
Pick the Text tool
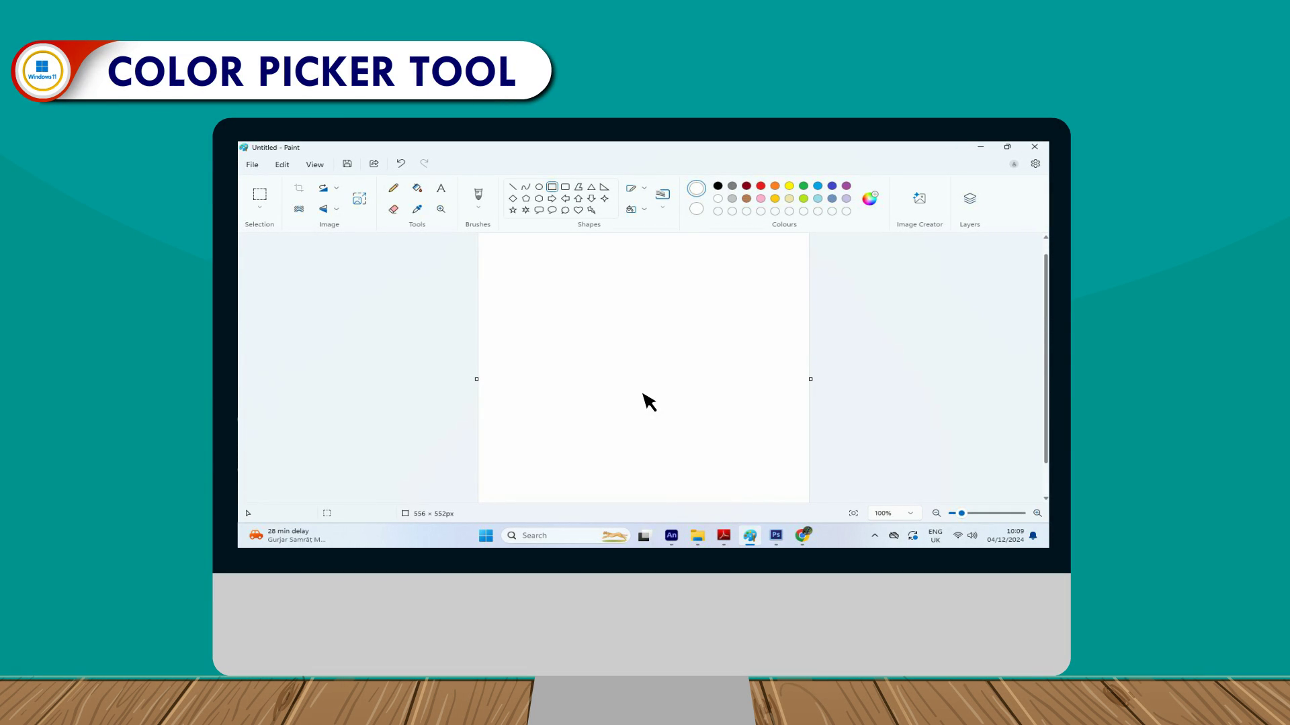pos(441,188)
